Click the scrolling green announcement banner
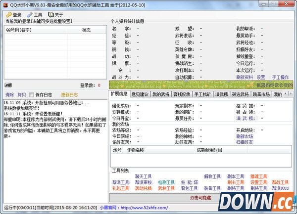 coord(201,85)
